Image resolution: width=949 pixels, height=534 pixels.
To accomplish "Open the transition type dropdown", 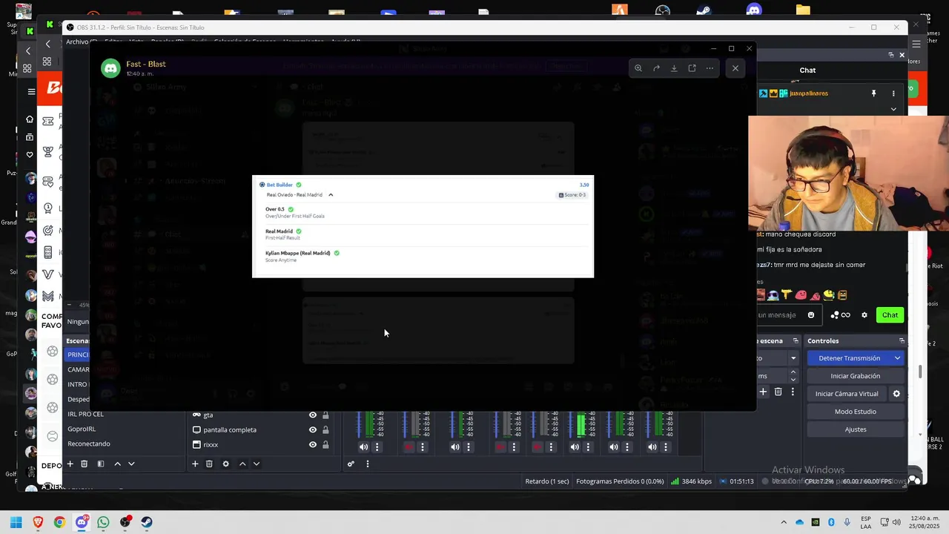I will click(793, 358).
